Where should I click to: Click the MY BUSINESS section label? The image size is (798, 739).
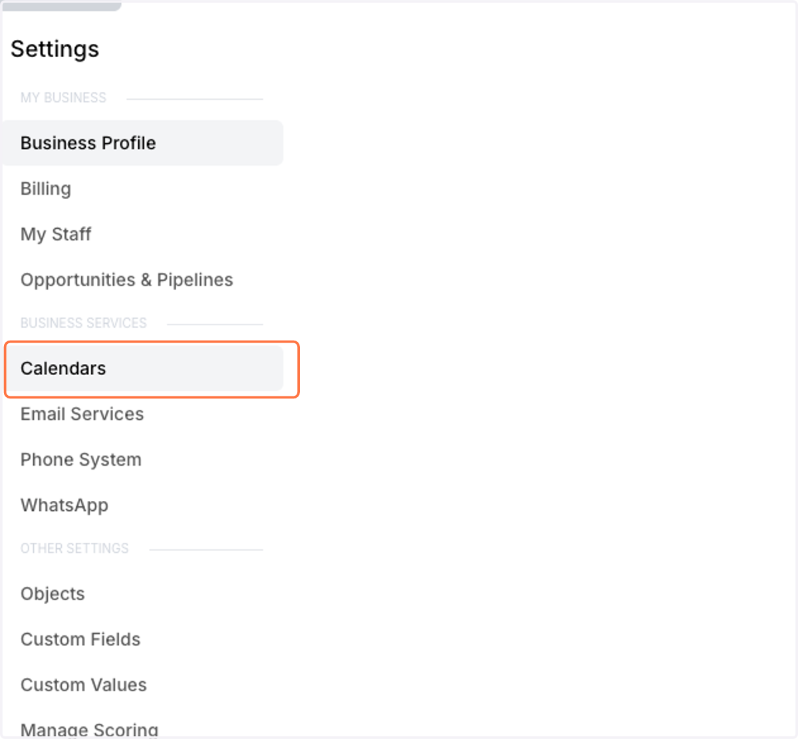click(x=63, y=98)
